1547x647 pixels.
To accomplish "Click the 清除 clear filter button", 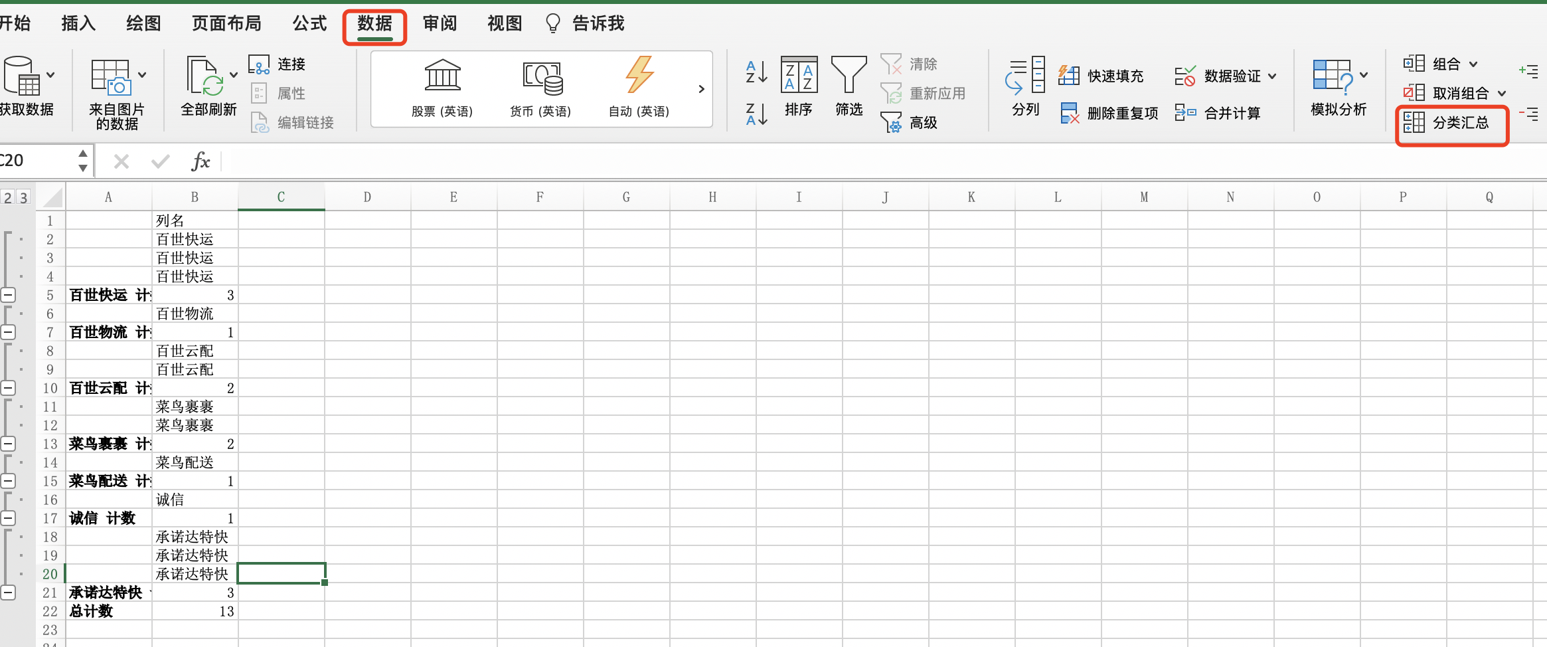I will 908,64.
